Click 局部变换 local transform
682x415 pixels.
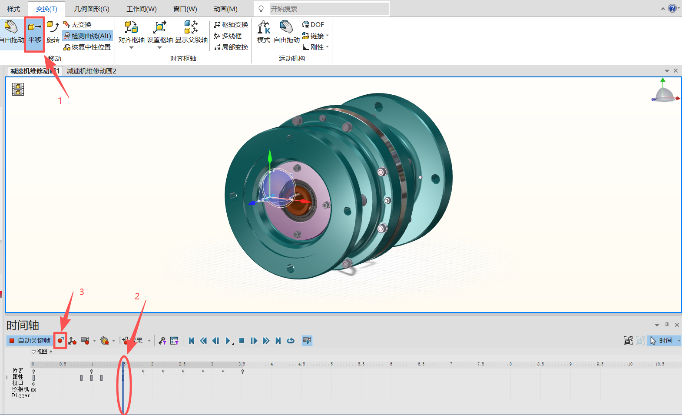(231, 47)
